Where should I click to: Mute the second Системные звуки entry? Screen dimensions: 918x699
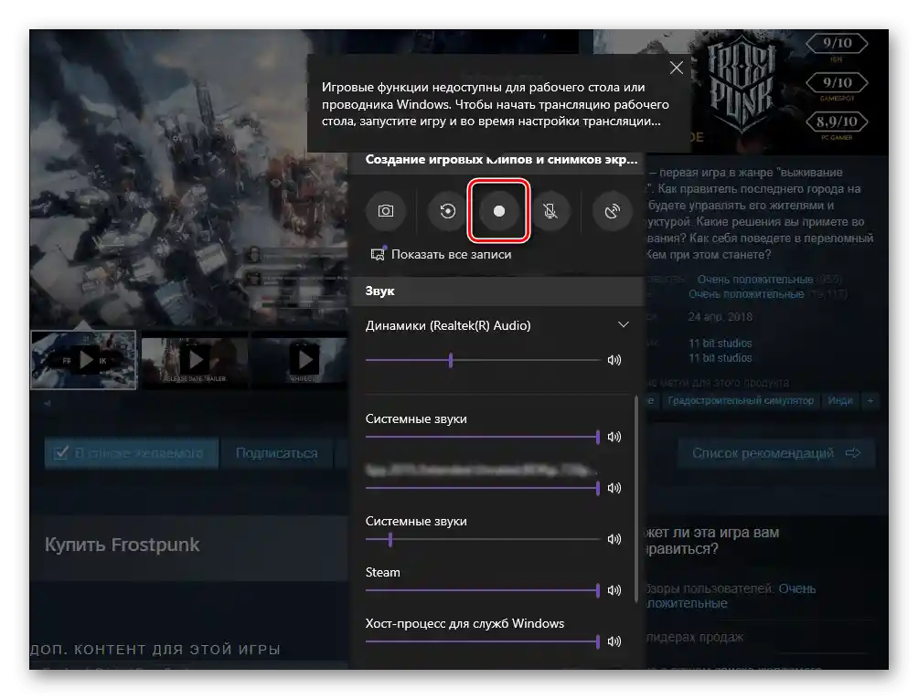click(614, 539)
